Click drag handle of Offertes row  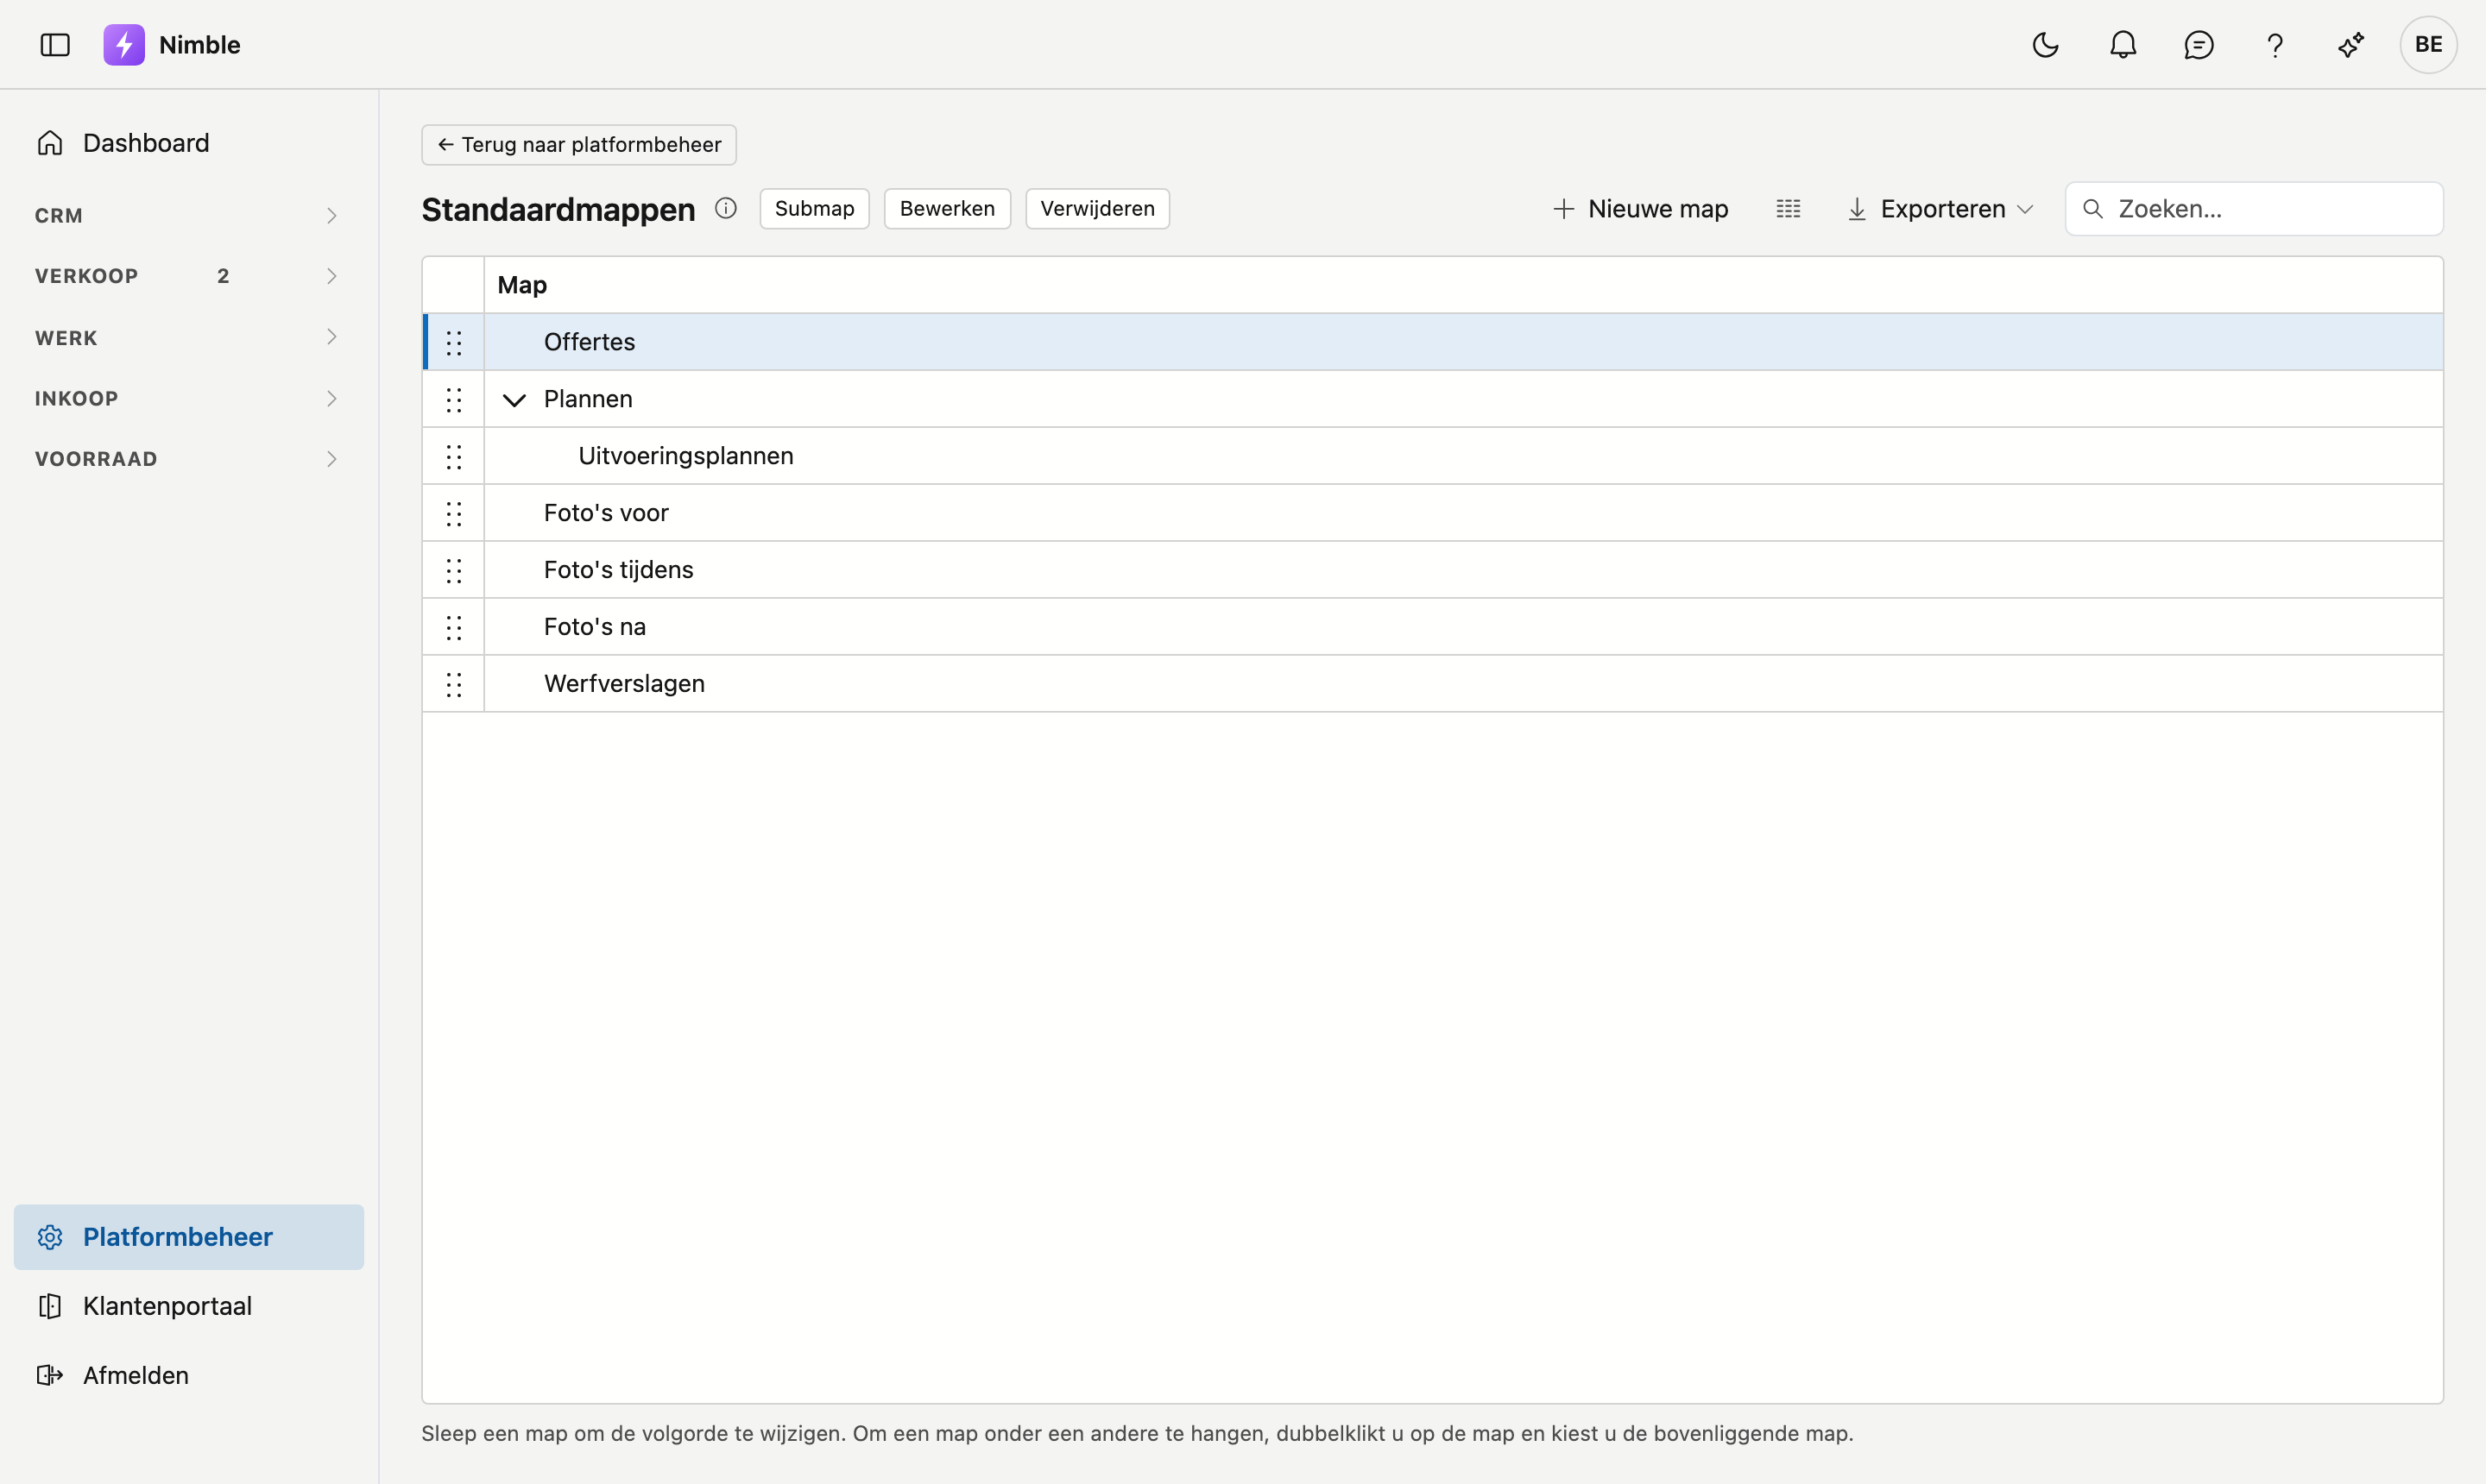454,342
